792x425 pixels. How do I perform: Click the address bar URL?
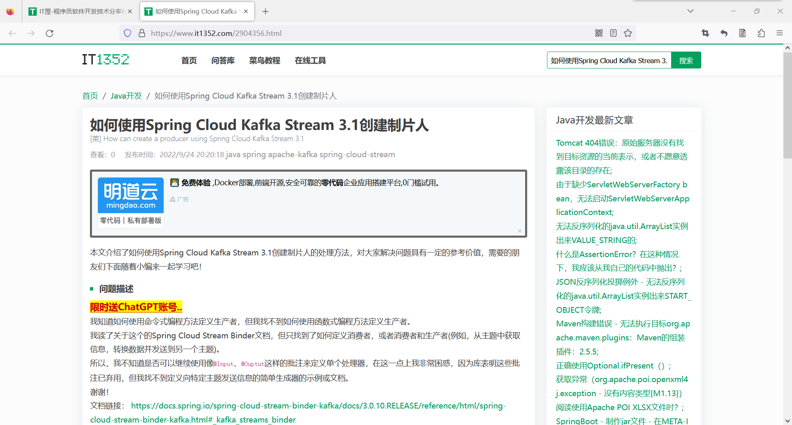pos(216,33)
